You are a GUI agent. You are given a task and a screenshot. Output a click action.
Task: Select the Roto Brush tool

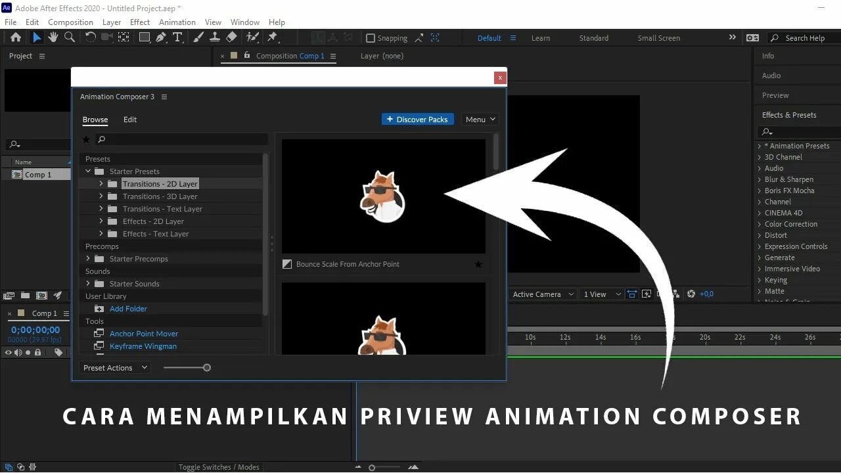(252, 38)
